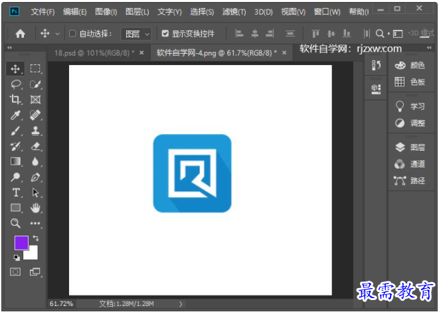The width and height of the screenshot is (439, 312).
Task: Open the 调整 adjustments panel
Action: [x=410, y=123]
